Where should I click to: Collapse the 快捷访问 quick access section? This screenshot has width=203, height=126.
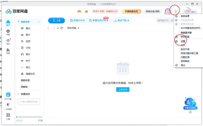tap(19, 94)
